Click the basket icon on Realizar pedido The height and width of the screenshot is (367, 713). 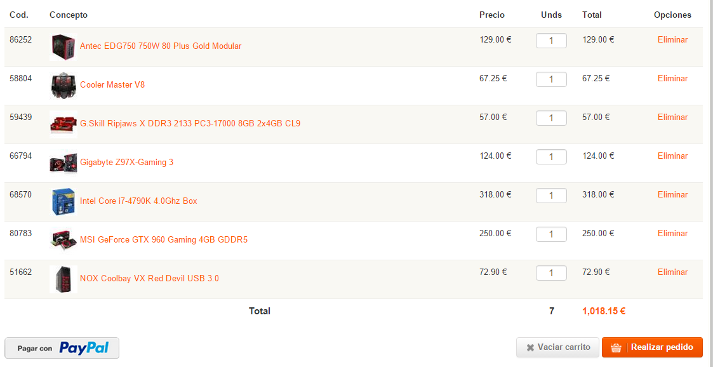point(616,347)
